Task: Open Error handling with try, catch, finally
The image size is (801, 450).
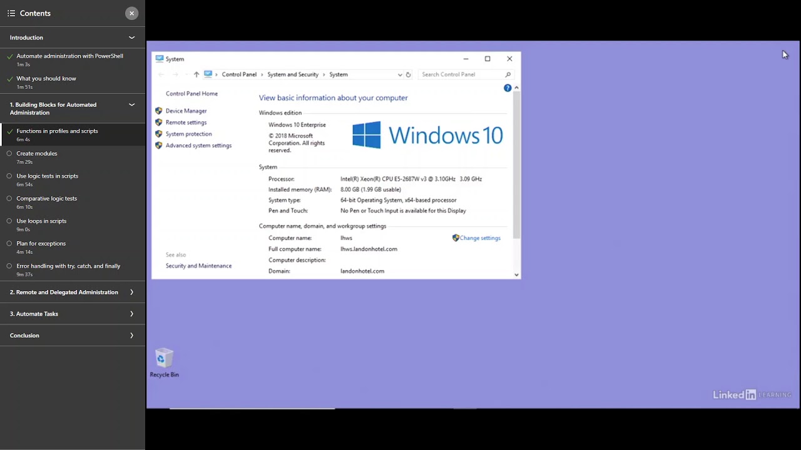Action: click(73, 269)
